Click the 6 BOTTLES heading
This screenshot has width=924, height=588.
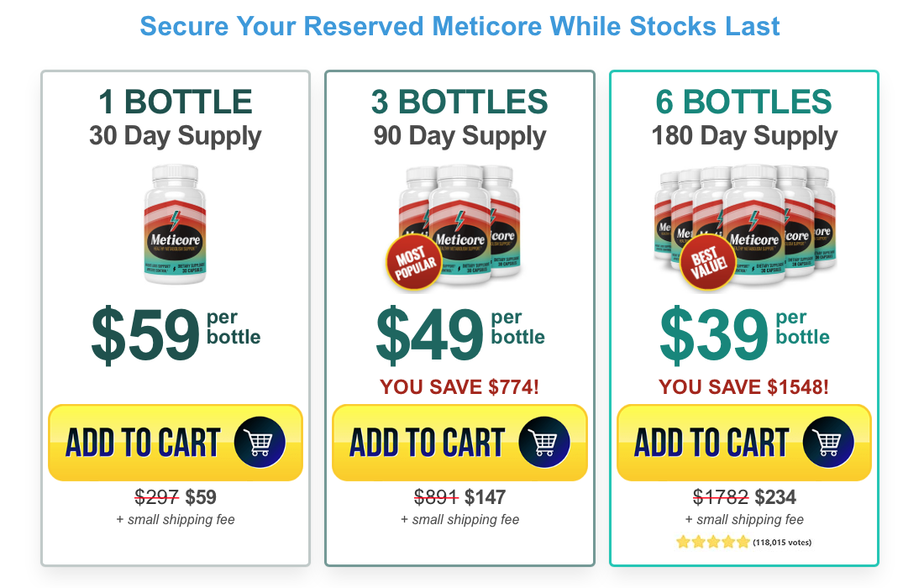pos(744,102)
